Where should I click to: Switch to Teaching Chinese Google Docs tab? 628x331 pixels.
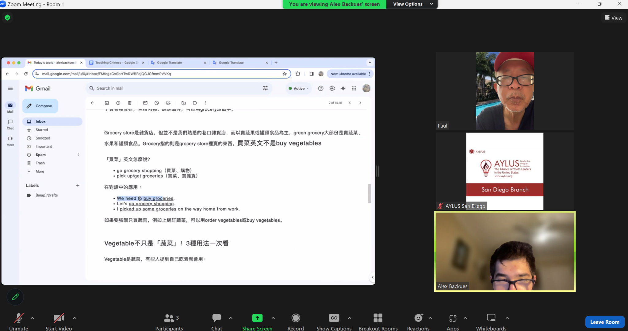[x=117, y=63]
